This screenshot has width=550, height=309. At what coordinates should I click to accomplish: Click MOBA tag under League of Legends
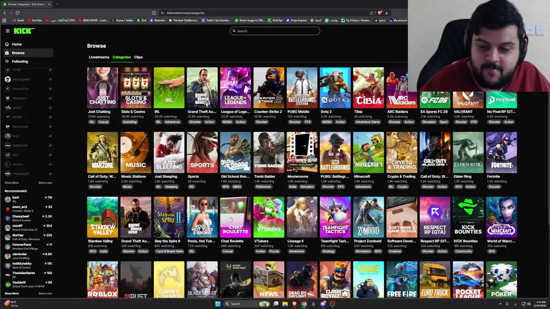coord(227,122)
